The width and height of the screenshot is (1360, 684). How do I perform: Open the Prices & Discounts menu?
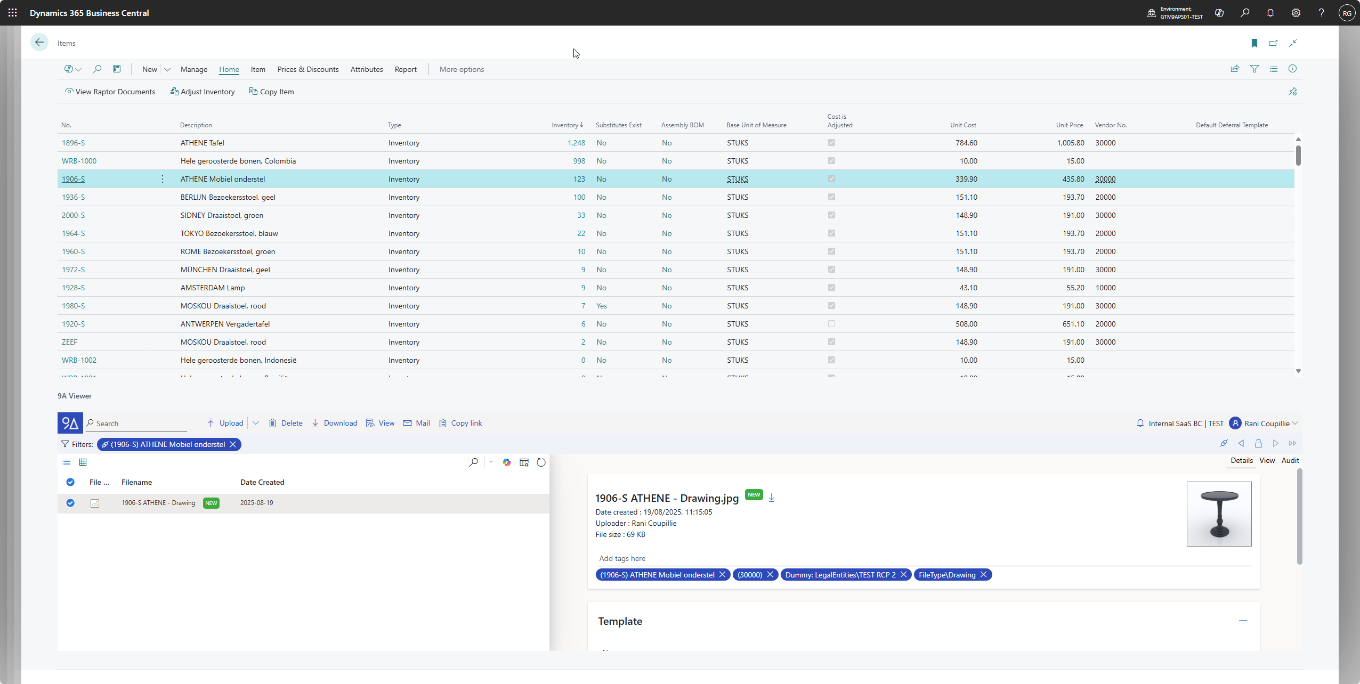click(307, 70)
